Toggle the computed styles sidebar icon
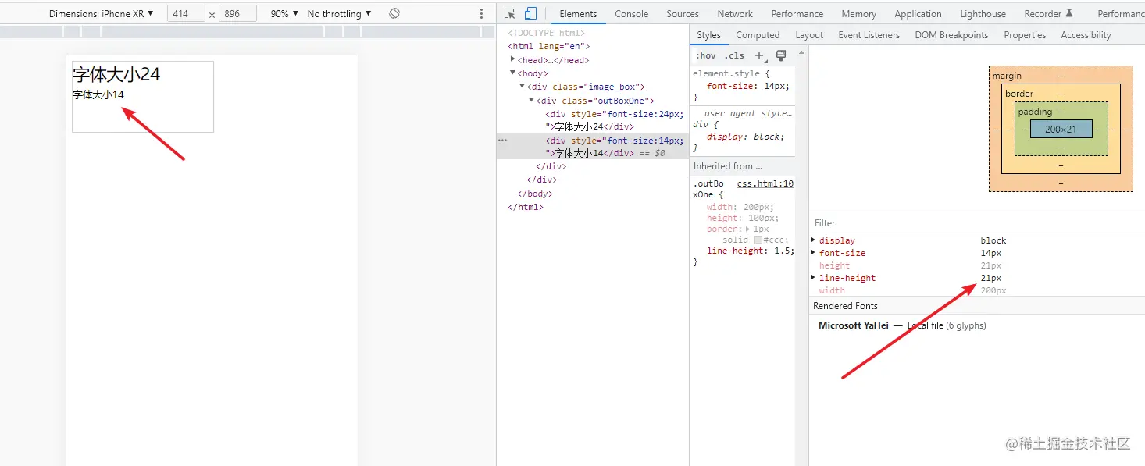Screen dimensions: 1145x466 point(780,55)
